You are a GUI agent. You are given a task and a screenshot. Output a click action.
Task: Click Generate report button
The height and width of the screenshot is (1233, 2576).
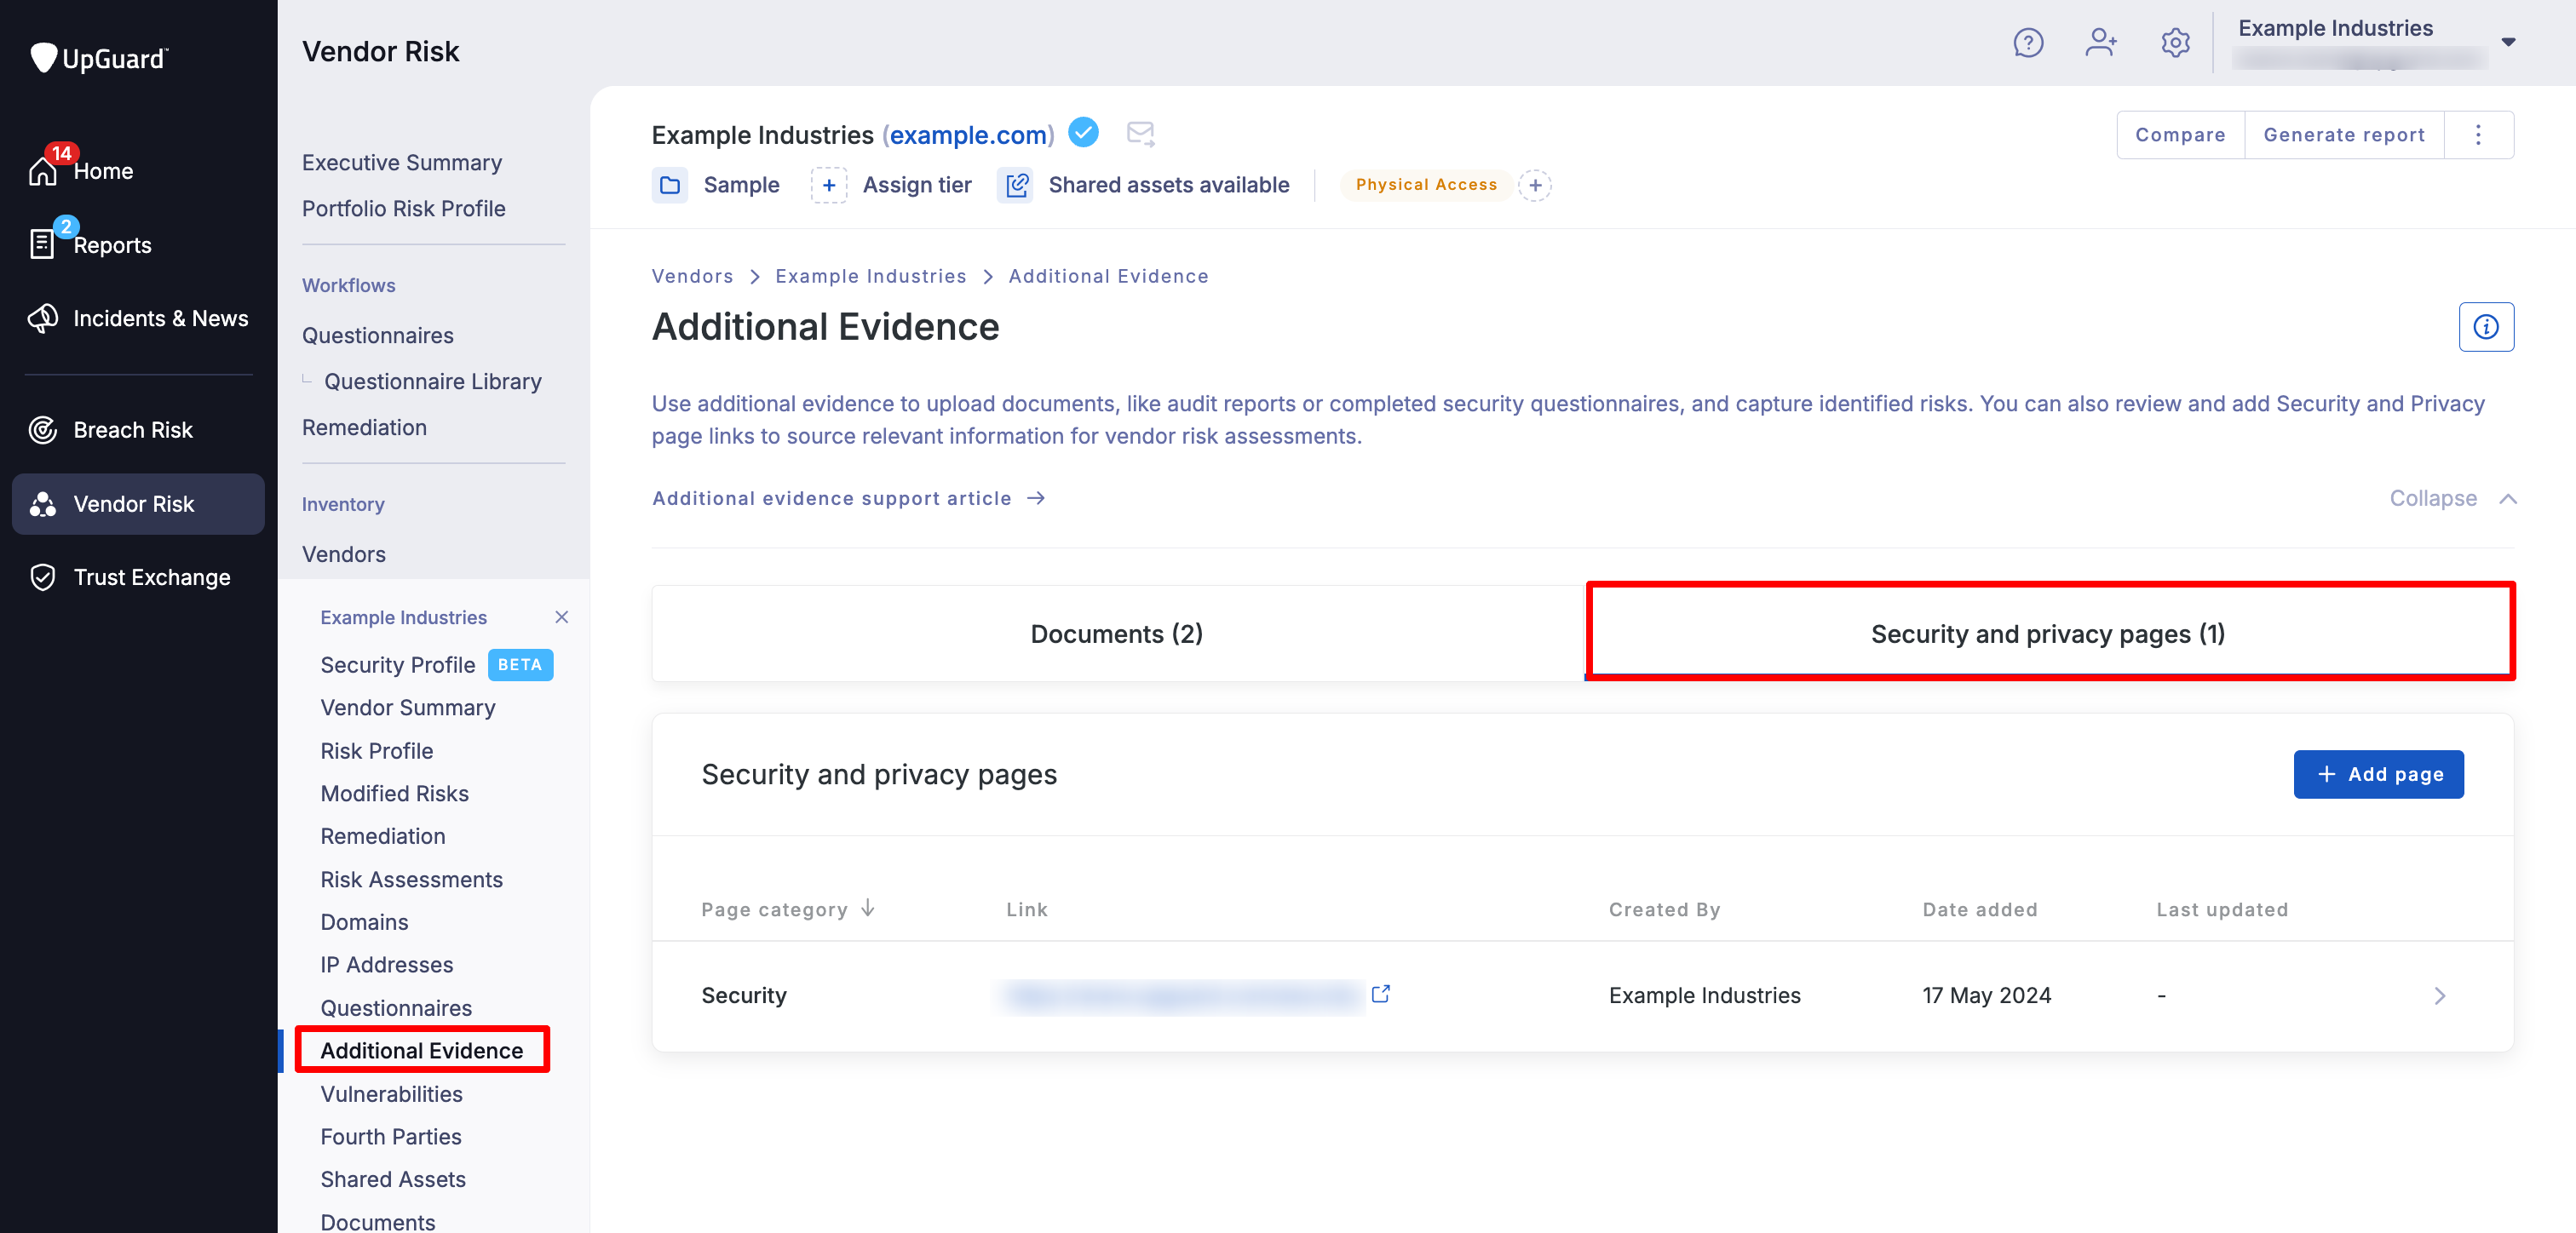pyautogui.click(x=2344, y=135)
